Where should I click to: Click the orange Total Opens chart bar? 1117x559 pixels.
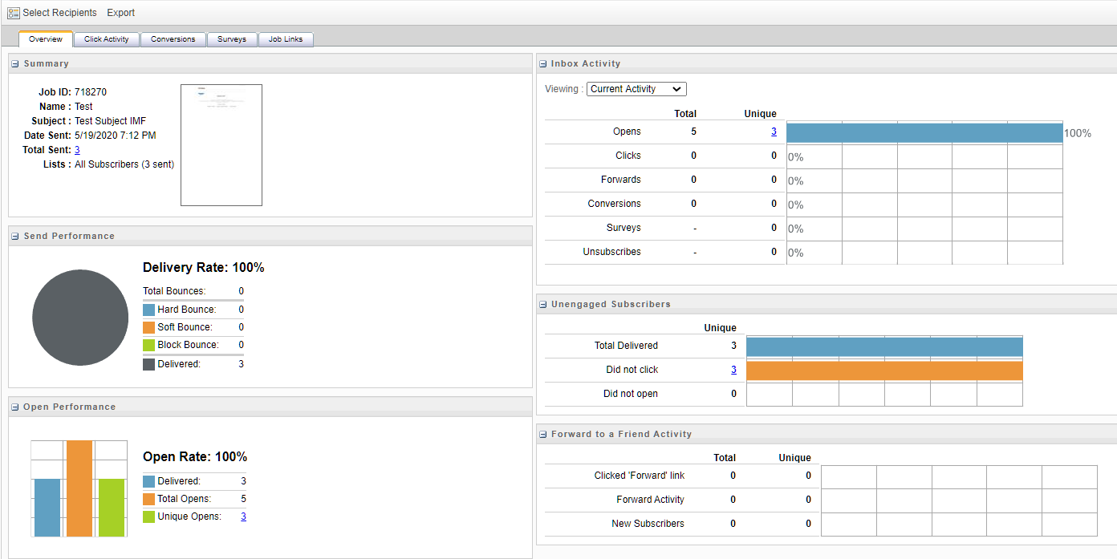tap(79, 488)
